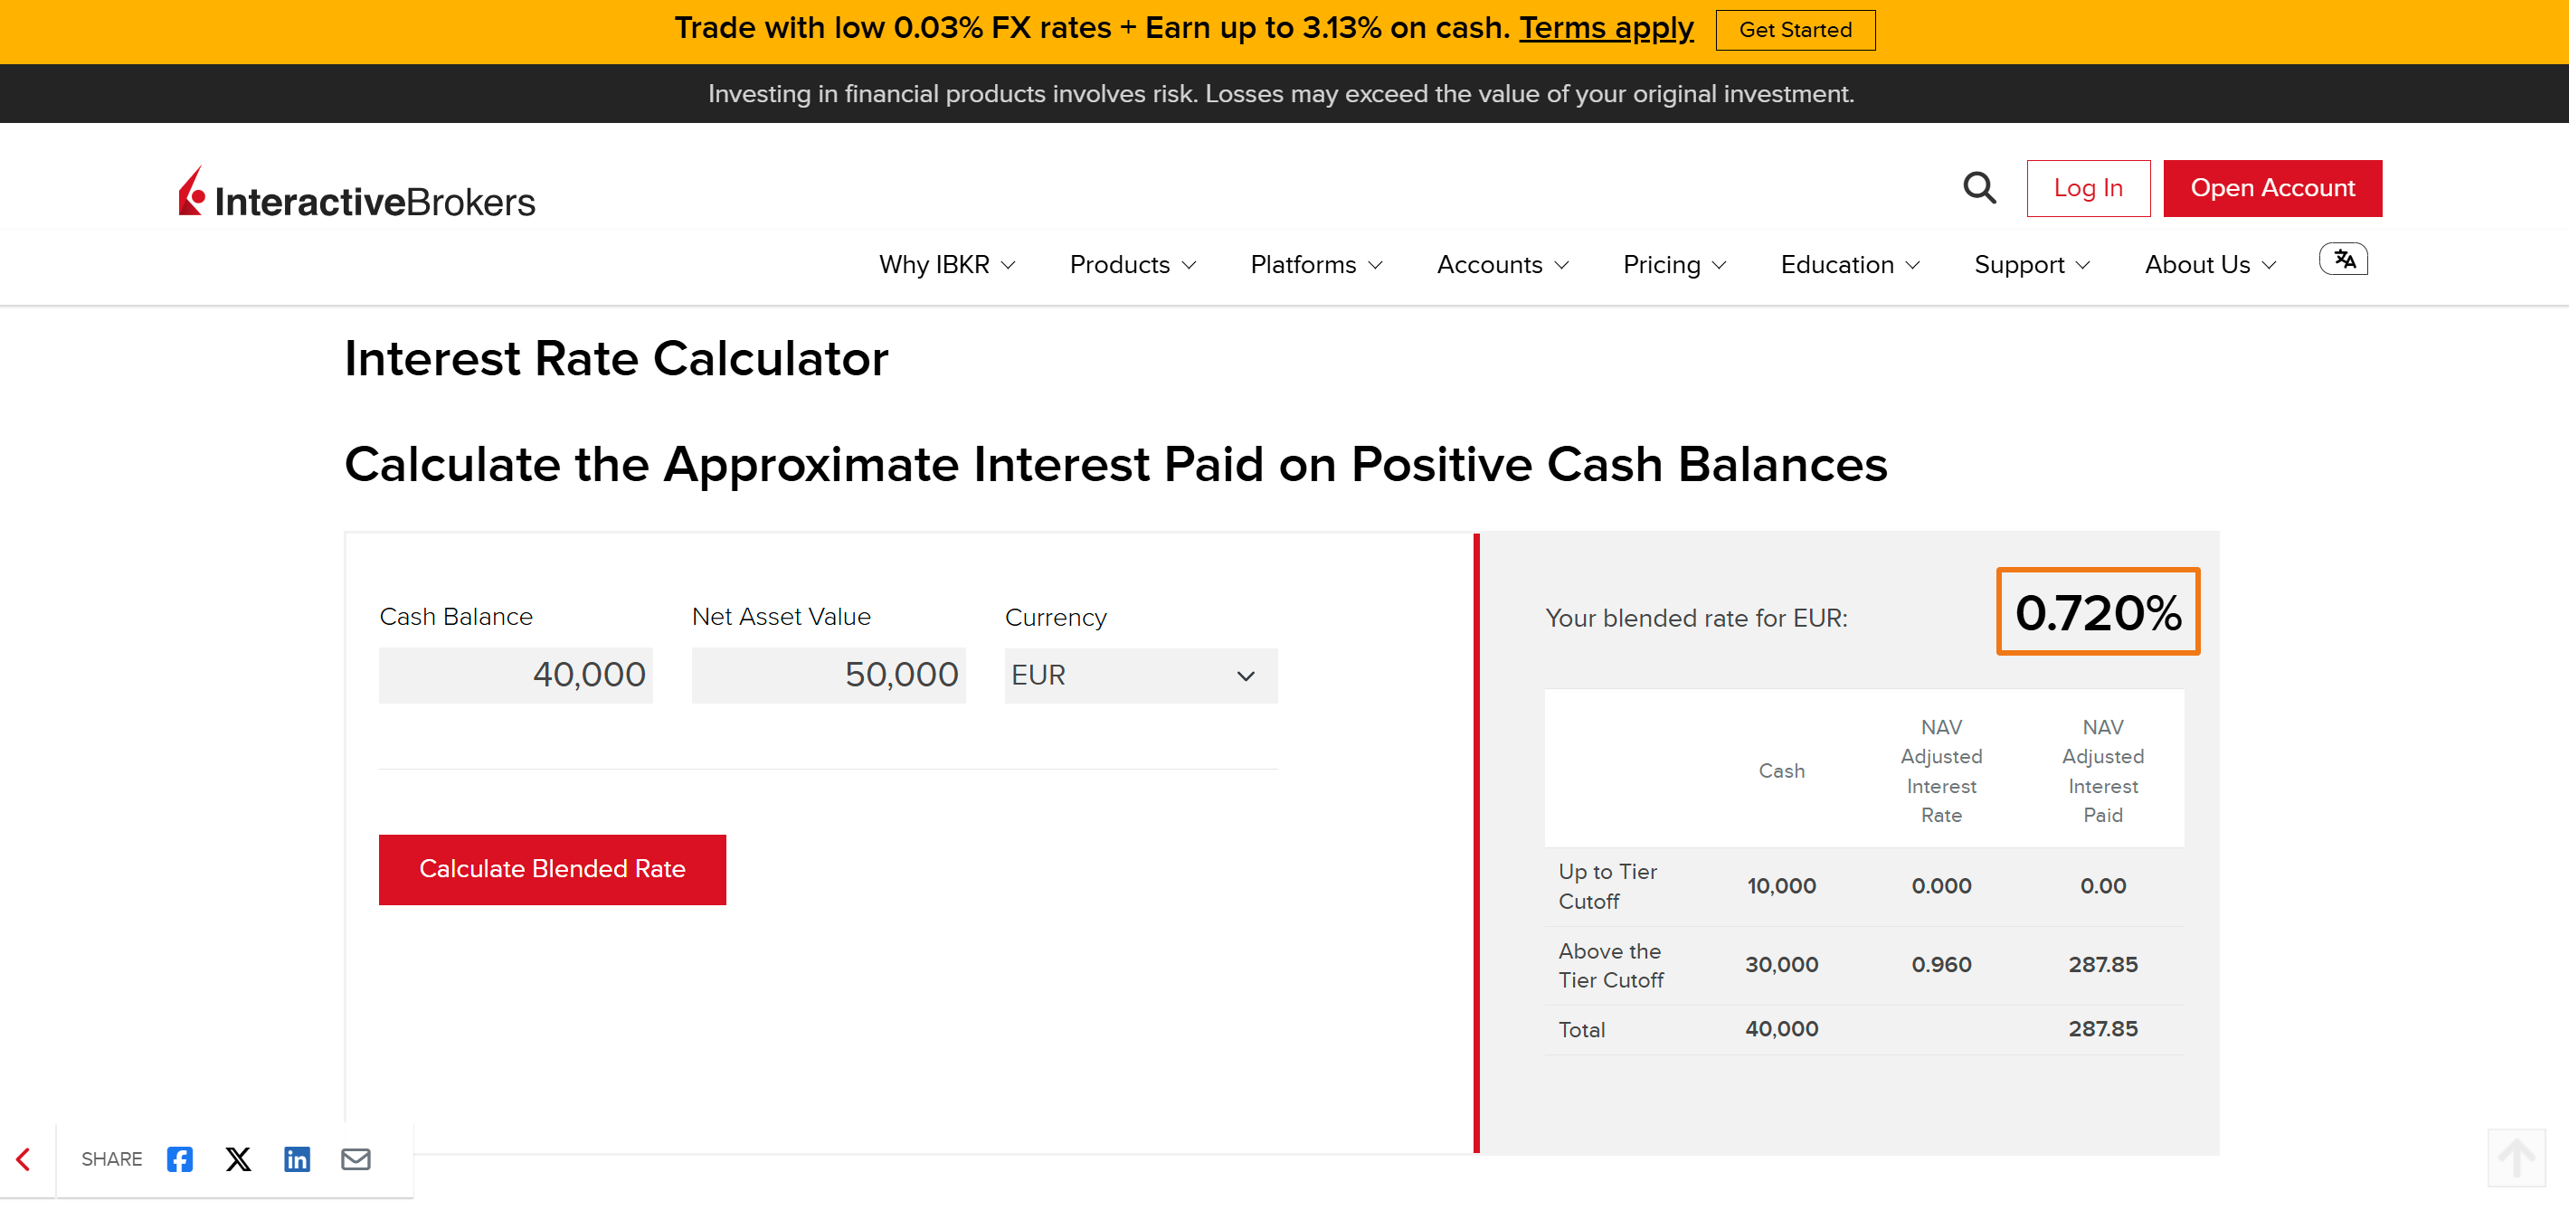Screen dimensions: 2569x1210
Task: Click Your blended rate for EUR label
Action: coord(1696,619)
